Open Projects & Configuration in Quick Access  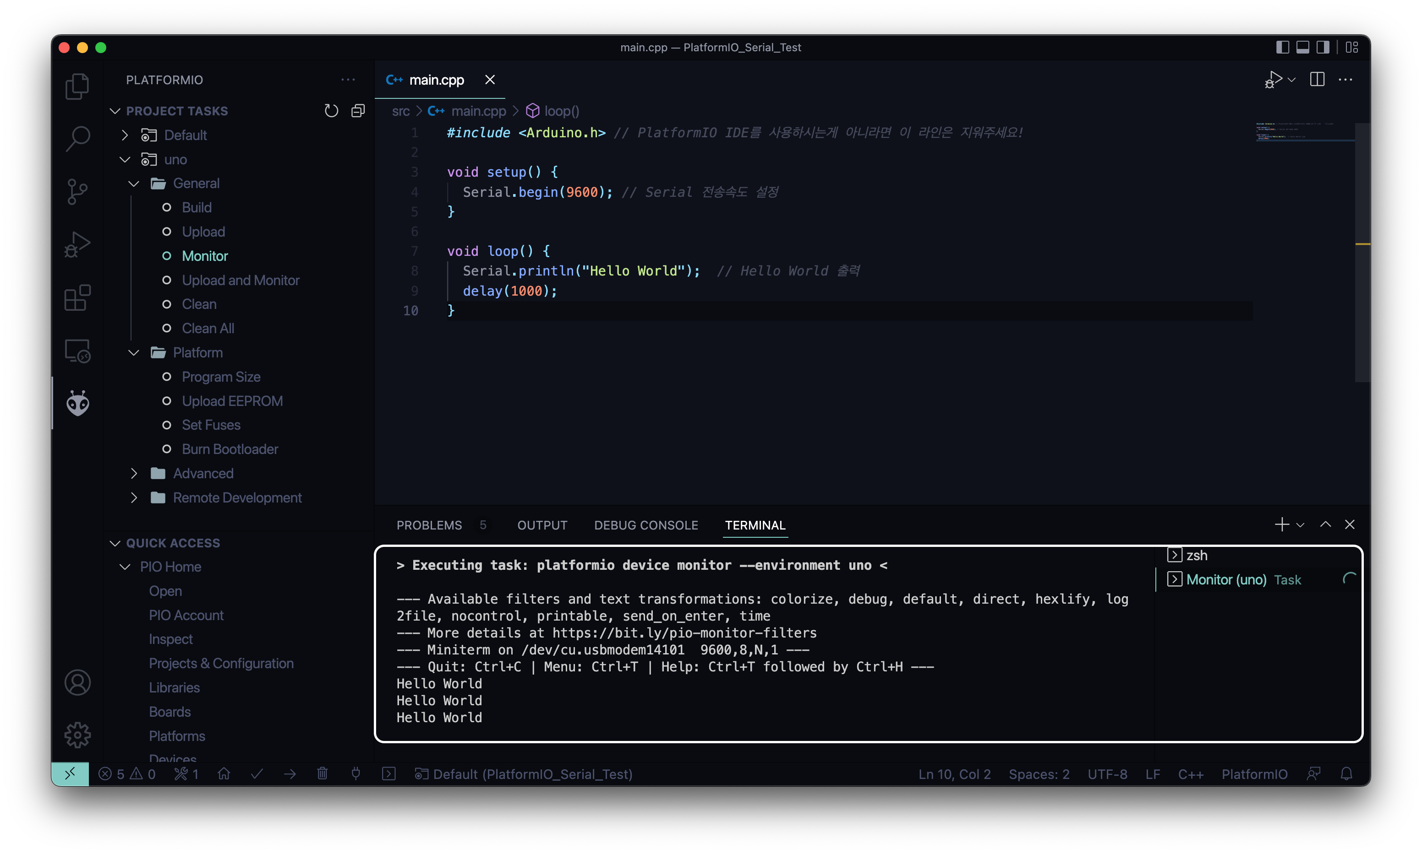click(x=221, y=664)
